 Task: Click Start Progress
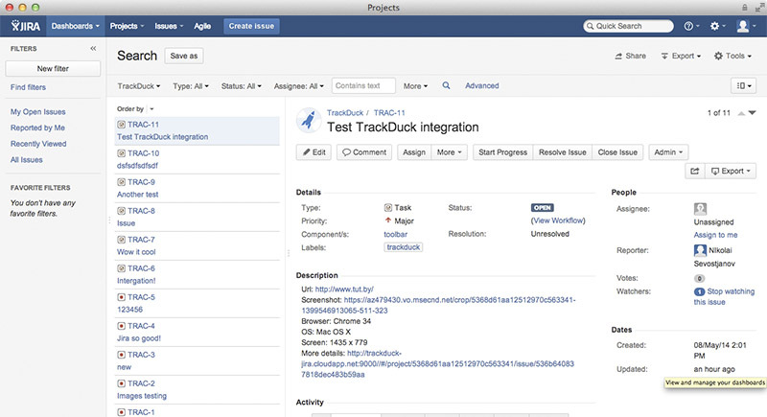502,152
